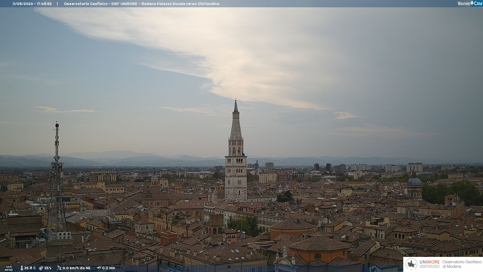Click the timestamp 11/08/2026 - 17:48:55
This screenshot has height=272, width=483.
(x=32, y=4)
